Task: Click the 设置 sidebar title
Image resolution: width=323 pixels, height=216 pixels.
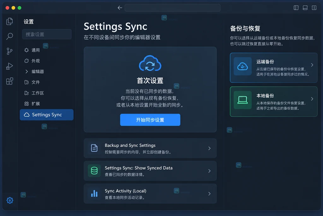Action: (x=28, y=22)
